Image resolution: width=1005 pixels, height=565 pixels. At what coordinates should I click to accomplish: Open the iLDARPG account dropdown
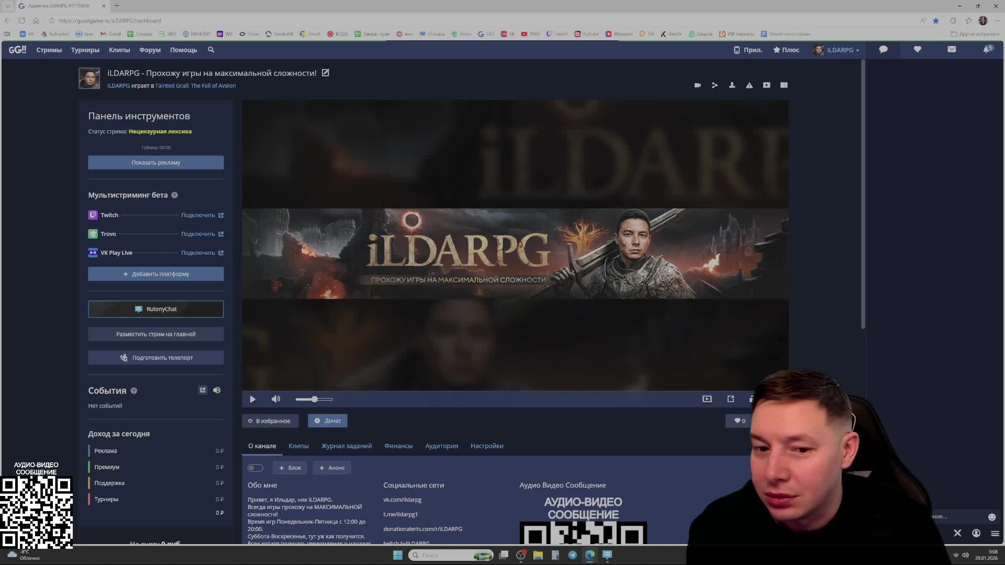(x=839, y=50)
